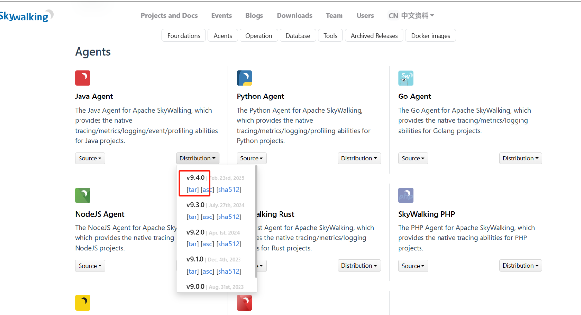Click the v9.0.0 version entry
This screenshot has height=315, width=581.
(x=195, y=286)
